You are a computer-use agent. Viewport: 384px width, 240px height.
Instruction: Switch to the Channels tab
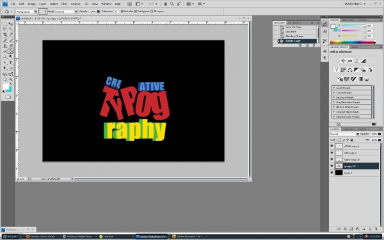click(x=349, y=129)
